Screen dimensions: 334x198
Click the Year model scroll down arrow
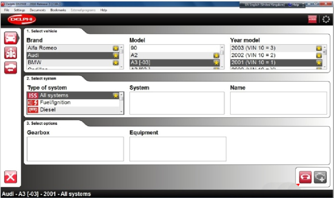coord(325,67)
